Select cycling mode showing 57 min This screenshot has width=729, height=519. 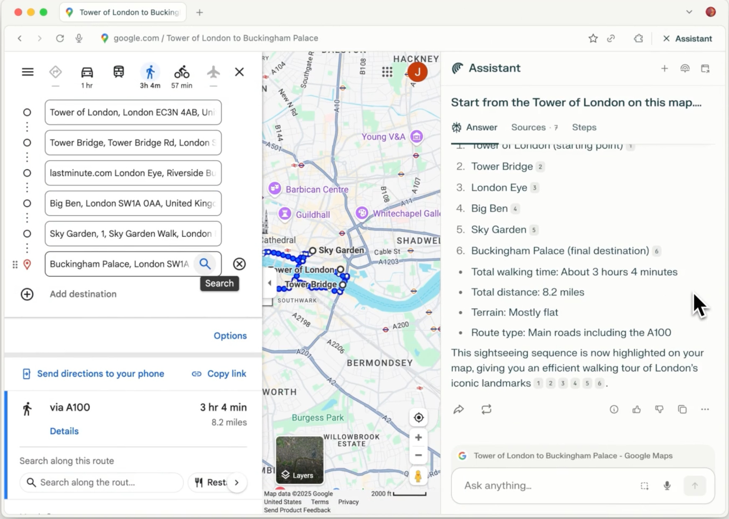pos(182,72)
